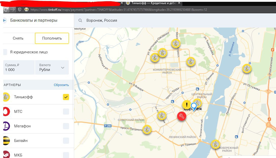
Task: Close the redacted first browser tab
Action: [x=122, y=3]
